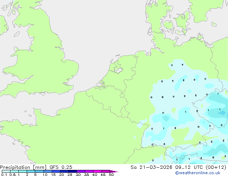
Task: Pick the 20–25 mm dark blue swatch
Action: [x=64, y=171]
